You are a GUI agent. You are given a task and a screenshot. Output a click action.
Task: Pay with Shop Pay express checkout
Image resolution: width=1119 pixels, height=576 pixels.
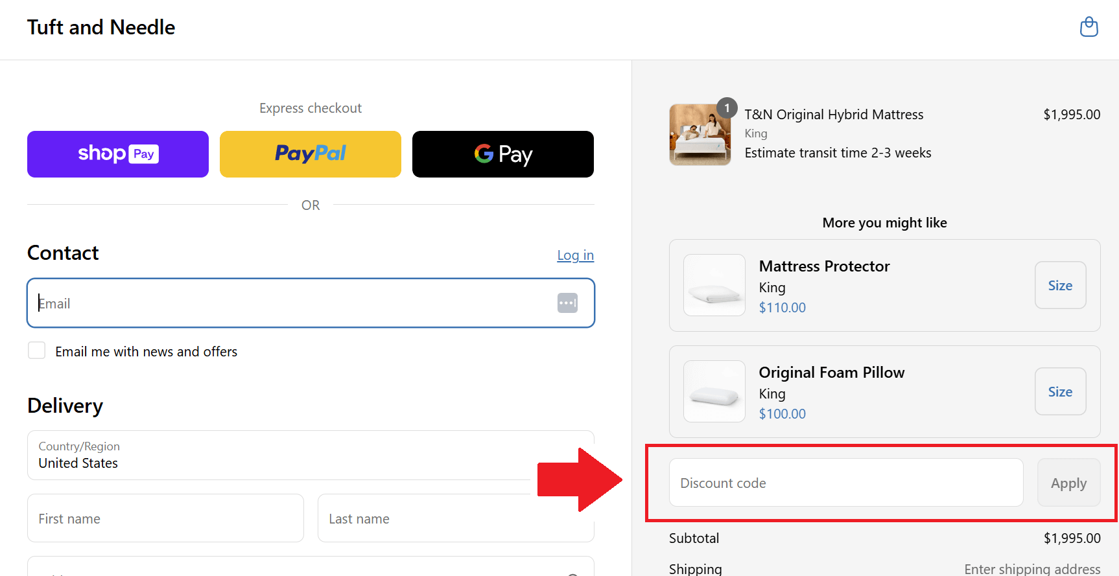(x=118, y=154)
